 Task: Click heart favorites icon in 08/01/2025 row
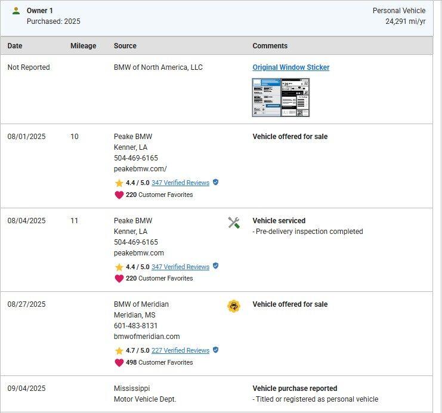click(x=119, y=195)
